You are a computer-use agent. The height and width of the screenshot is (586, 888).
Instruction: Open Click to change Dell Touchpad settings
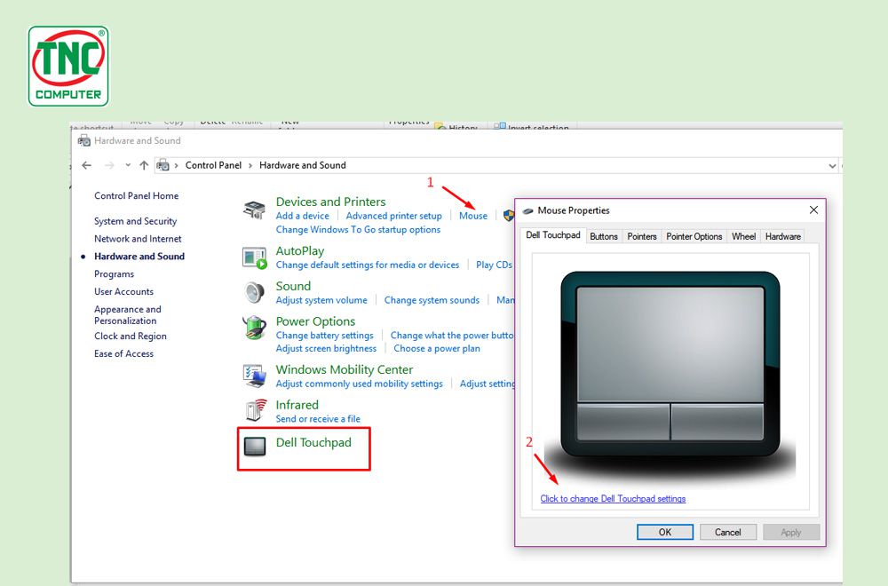pyautogui.click(x=613, y=499)
